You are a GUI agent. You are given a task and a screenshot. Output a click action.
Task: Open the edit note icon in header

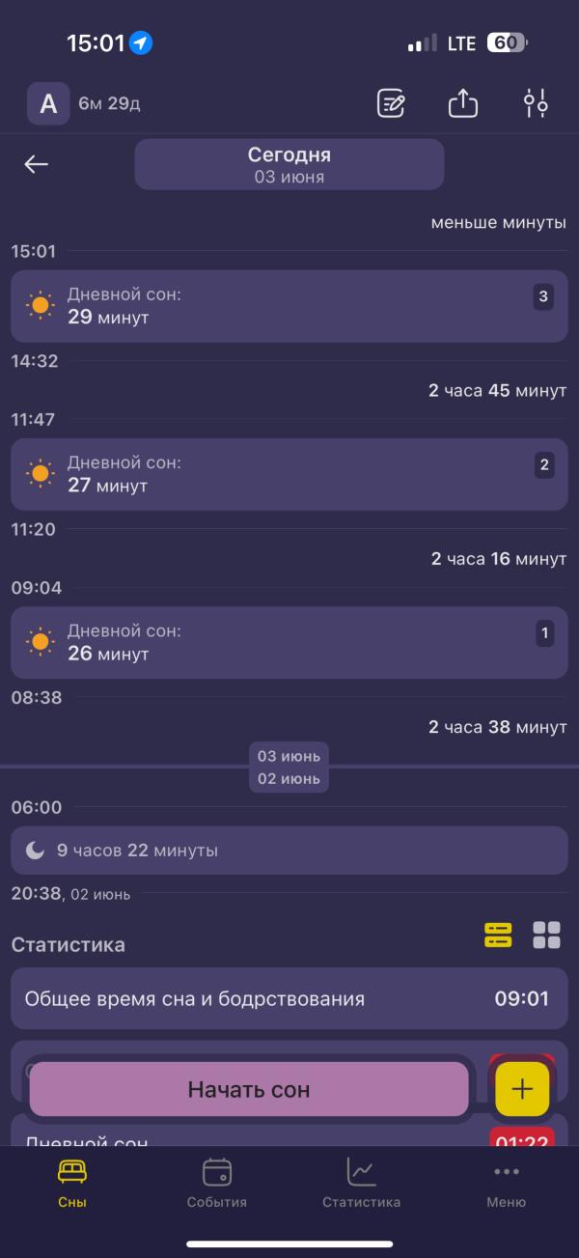(x=391, y=103)
